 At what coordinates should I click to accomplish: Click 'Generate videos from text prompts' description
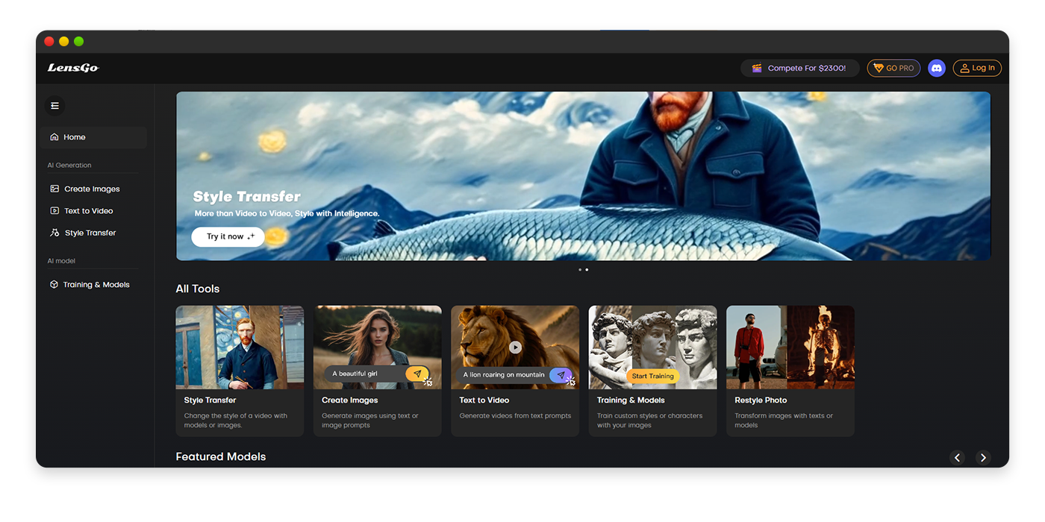[515, 416]
